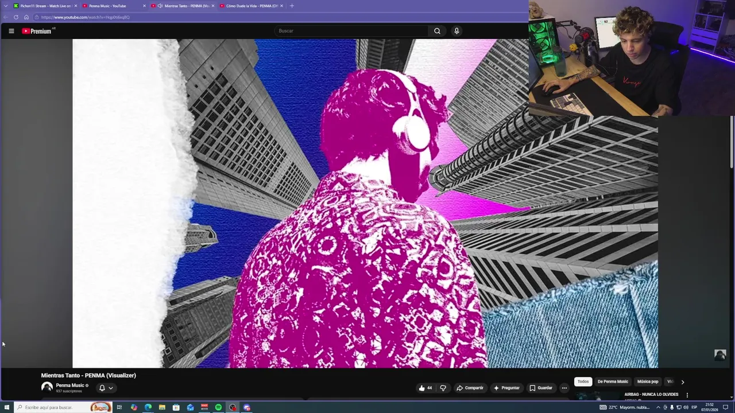This screenshot has width=735, height=413.
Task: Close the Cómo Duele la Vida tab
Action: [x=281, y=6]
